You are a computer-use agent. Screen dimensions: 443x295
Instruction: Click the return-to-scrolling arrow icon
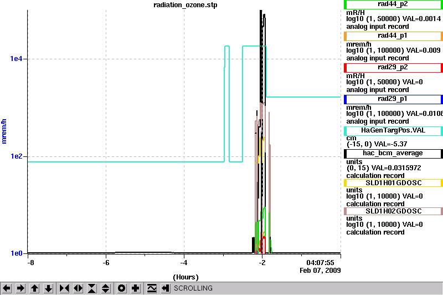pos(166,288)
